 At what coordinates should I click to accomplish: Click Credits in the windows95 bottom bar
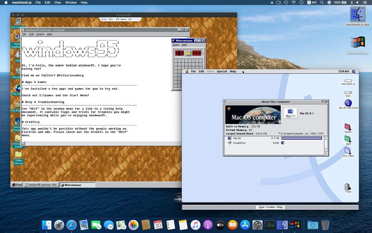pyautogui.click(x=271, y=207)
